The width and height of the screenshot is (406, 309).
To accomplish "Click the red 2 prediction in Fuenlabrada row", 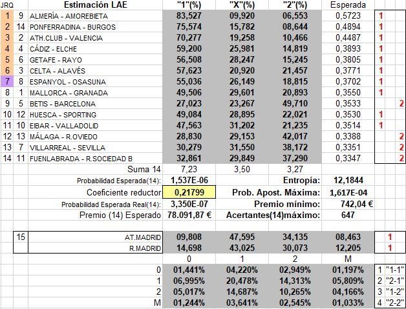I will coord(401,159).
